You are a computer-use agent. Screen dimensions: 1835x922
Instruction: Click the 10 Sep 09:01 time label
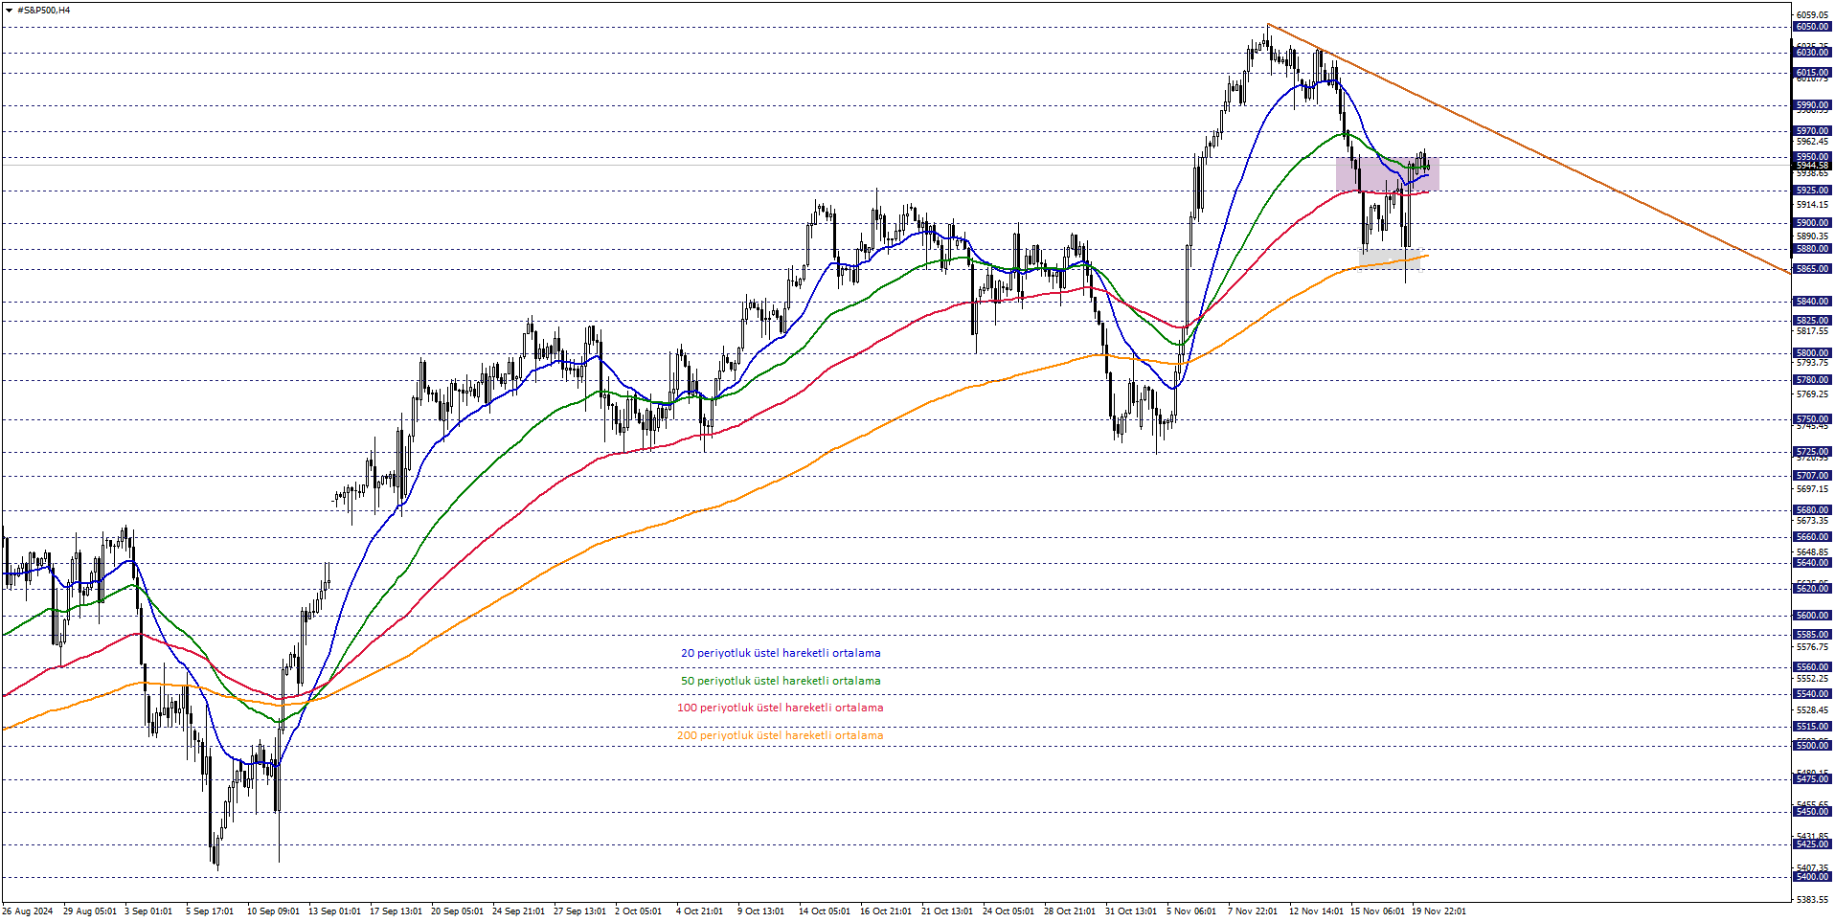(x=273, y=911)
